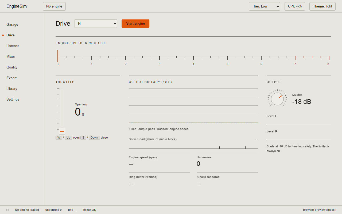
Task: Select the Drive sidebar item
Action: click(x=10, y=35)
